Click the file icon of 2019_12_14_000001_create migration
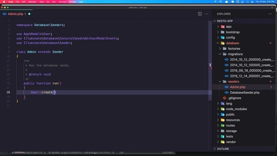Screen dimensions: 277x156 (x=226, y=76)
